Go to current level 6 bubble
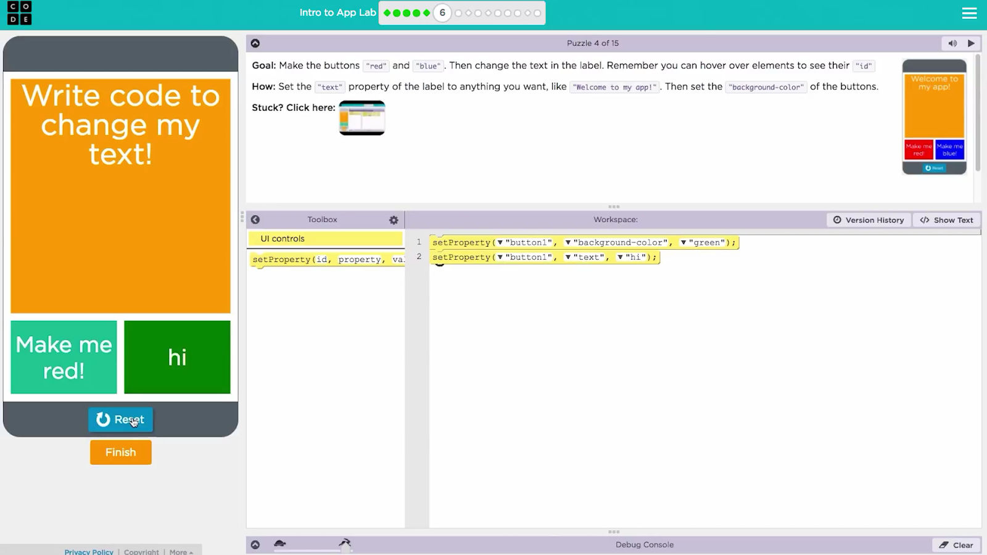 point(442,13)
